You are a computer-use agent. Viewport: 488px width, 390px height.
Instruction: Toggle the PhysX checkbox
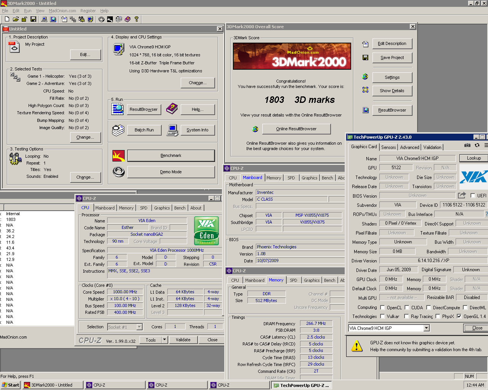point(438,316)
